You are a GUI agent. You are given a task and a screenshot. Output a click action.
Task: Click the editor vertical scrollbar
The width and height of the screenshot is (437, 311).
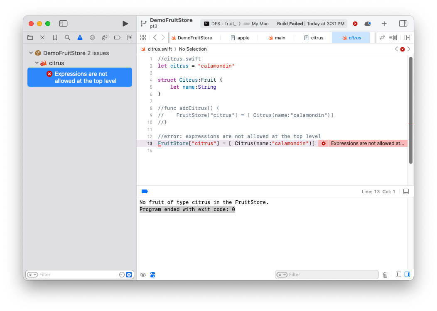[410, 110]
